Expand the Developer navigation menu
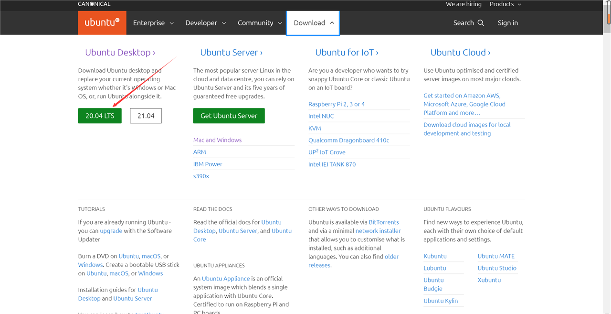 pyautogui.click(x=206, y=23)
